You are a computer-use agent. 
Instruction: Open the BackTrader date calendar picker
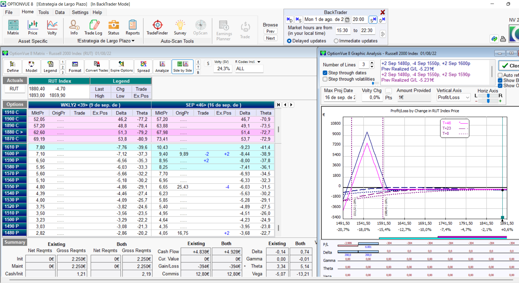347,19
